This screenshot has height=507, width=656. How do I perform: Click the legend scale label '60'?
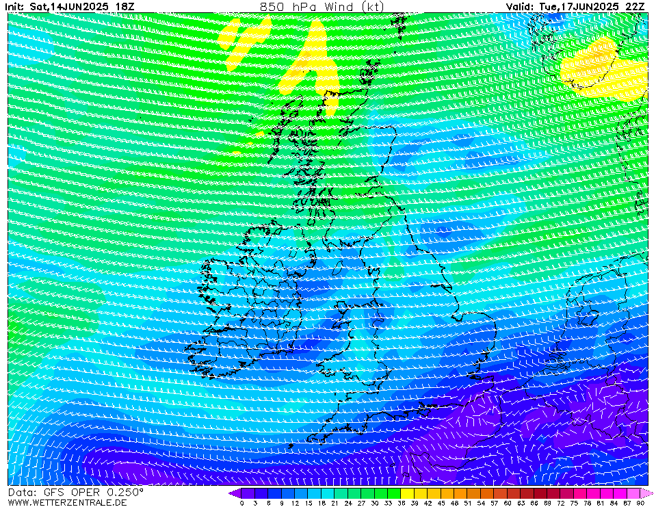pyautogui.click(x=508, y=503)
